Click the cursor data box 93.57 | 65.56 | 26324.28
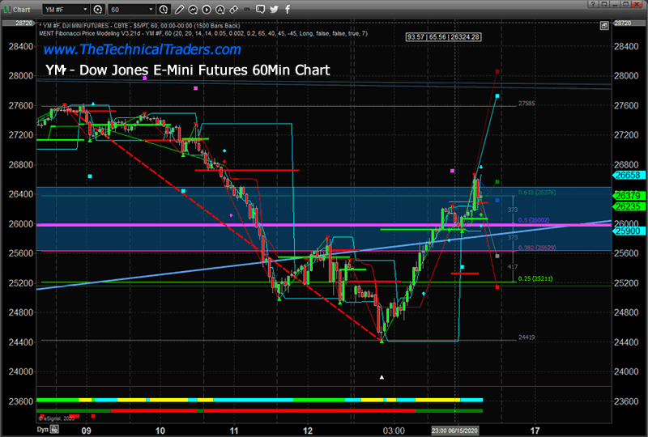This screenshot has width=648, height=437. (x=443, y=37)
